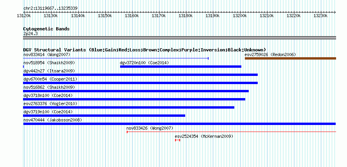Open dgv6700n54 (Cooper2011) variant label

click(x=50, y=79)
